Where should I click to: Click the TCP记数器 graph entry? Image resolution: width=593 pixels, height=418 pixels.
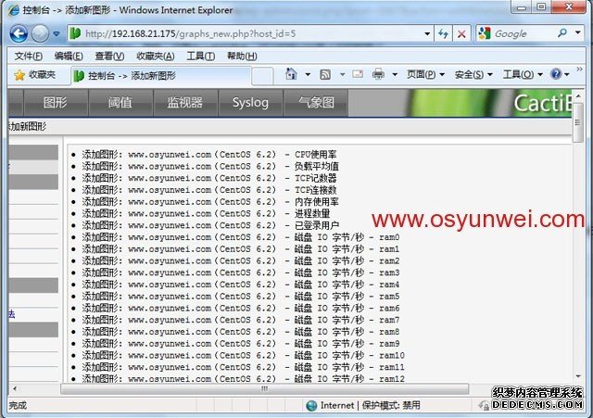click(x=209, y=178)
